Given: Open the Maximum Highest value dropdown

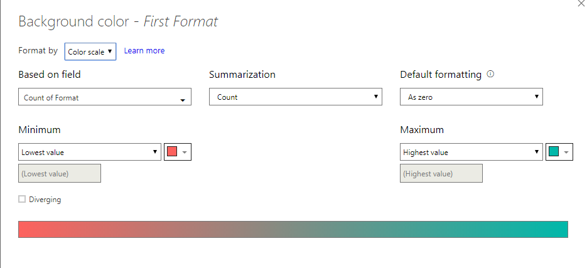Looking at the screenshot, I should (471, 152).
